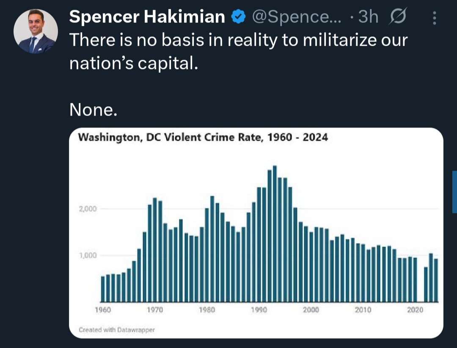Click 'Created with Datawrapper' credit text
The image size is (457, 348).
coord(117,330)
